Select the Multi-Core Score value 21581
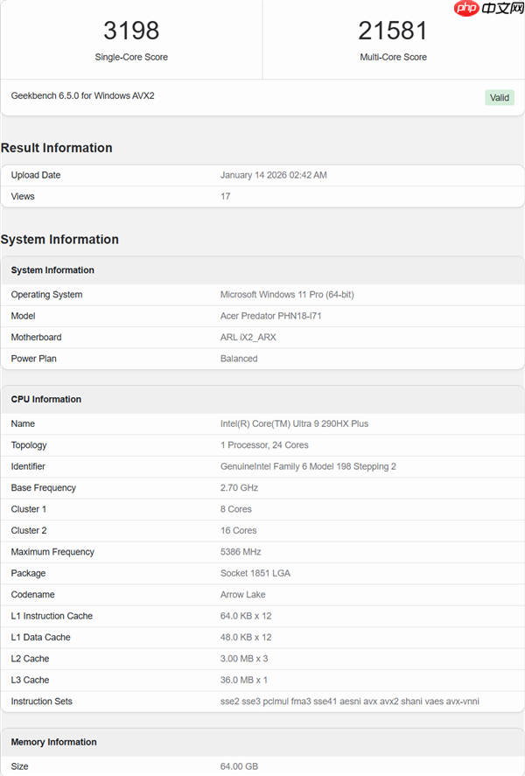The image size is (525, 776). (x=394, y=30)
